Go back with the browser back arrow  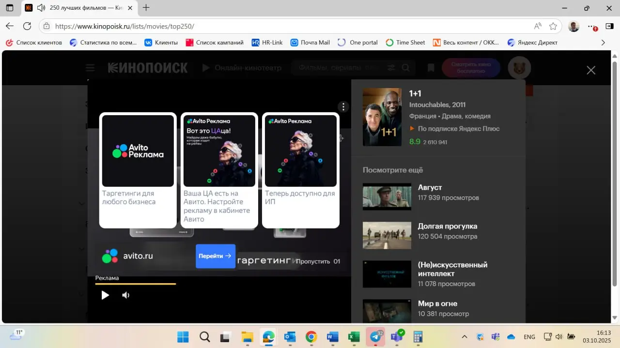[10, 26]
